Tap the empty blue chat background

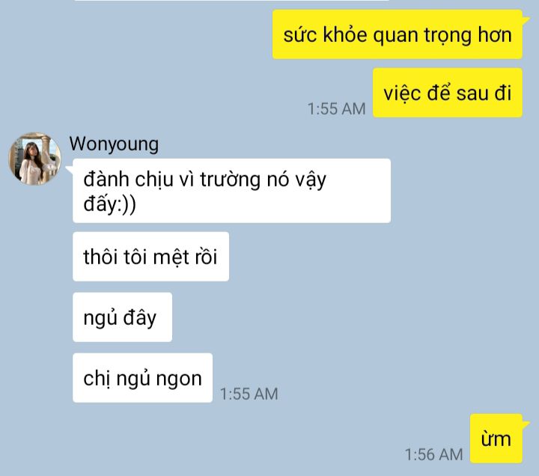pyautogui.click(x=447, y=275)
